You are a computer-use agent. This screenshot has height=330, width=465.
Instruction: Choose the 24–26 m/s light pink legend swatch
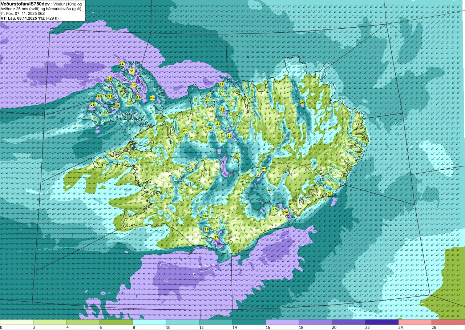[415, 322]
